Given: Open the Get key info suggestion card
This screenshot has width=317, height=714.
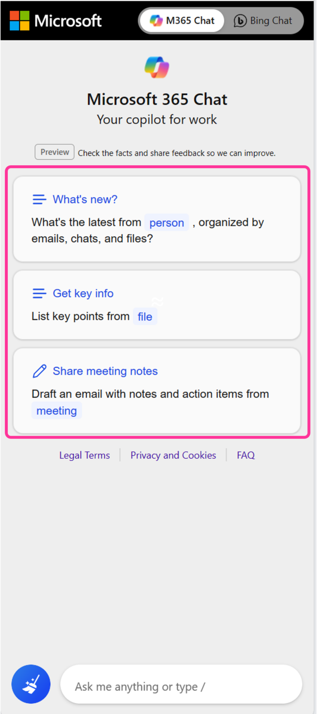Looking at the screenshot, I should (x=156, y=305).
